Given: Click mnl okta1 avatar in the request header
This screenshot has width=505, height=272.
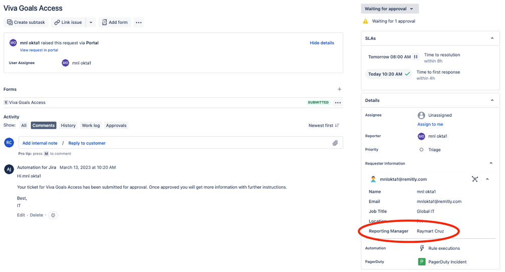Looking at the screenshot, I should [x=13, y=43].
